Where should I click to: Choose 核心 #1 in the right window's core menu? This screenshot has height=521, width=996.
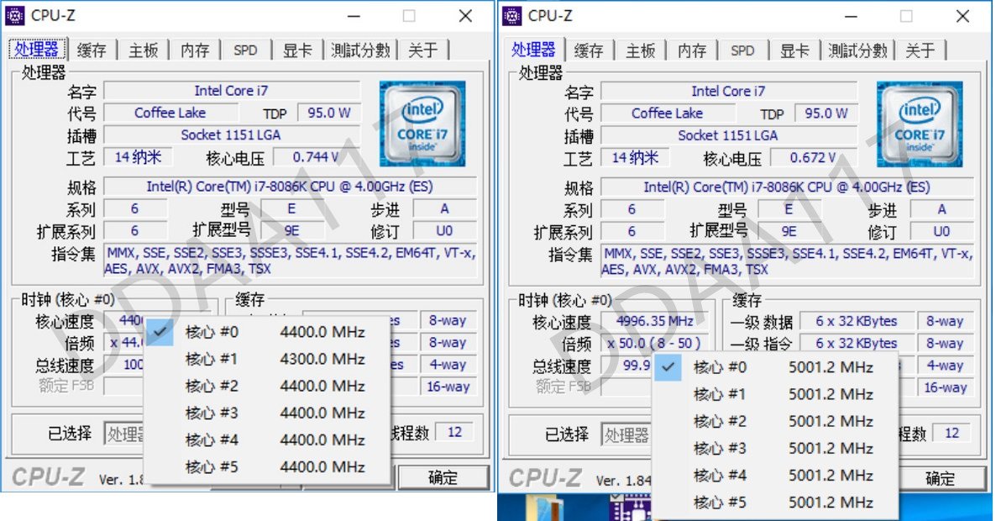(x=775, y=394)
